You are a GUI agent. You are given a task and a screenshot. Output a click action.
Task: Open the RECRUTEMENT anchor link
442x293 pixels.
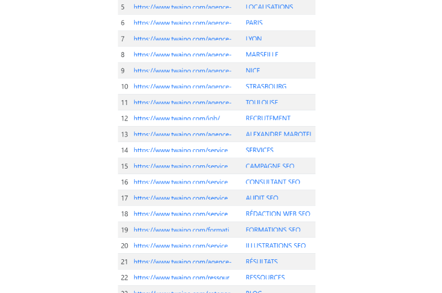(x=268, y=118)
